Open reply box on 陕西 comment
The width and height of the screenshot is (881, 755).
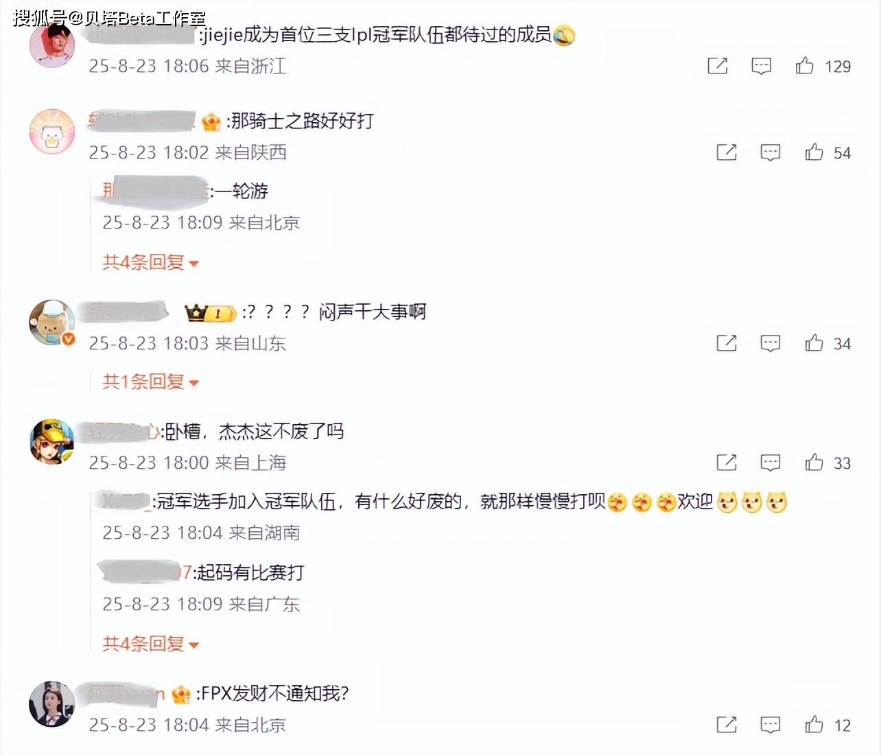pos(771,152)
